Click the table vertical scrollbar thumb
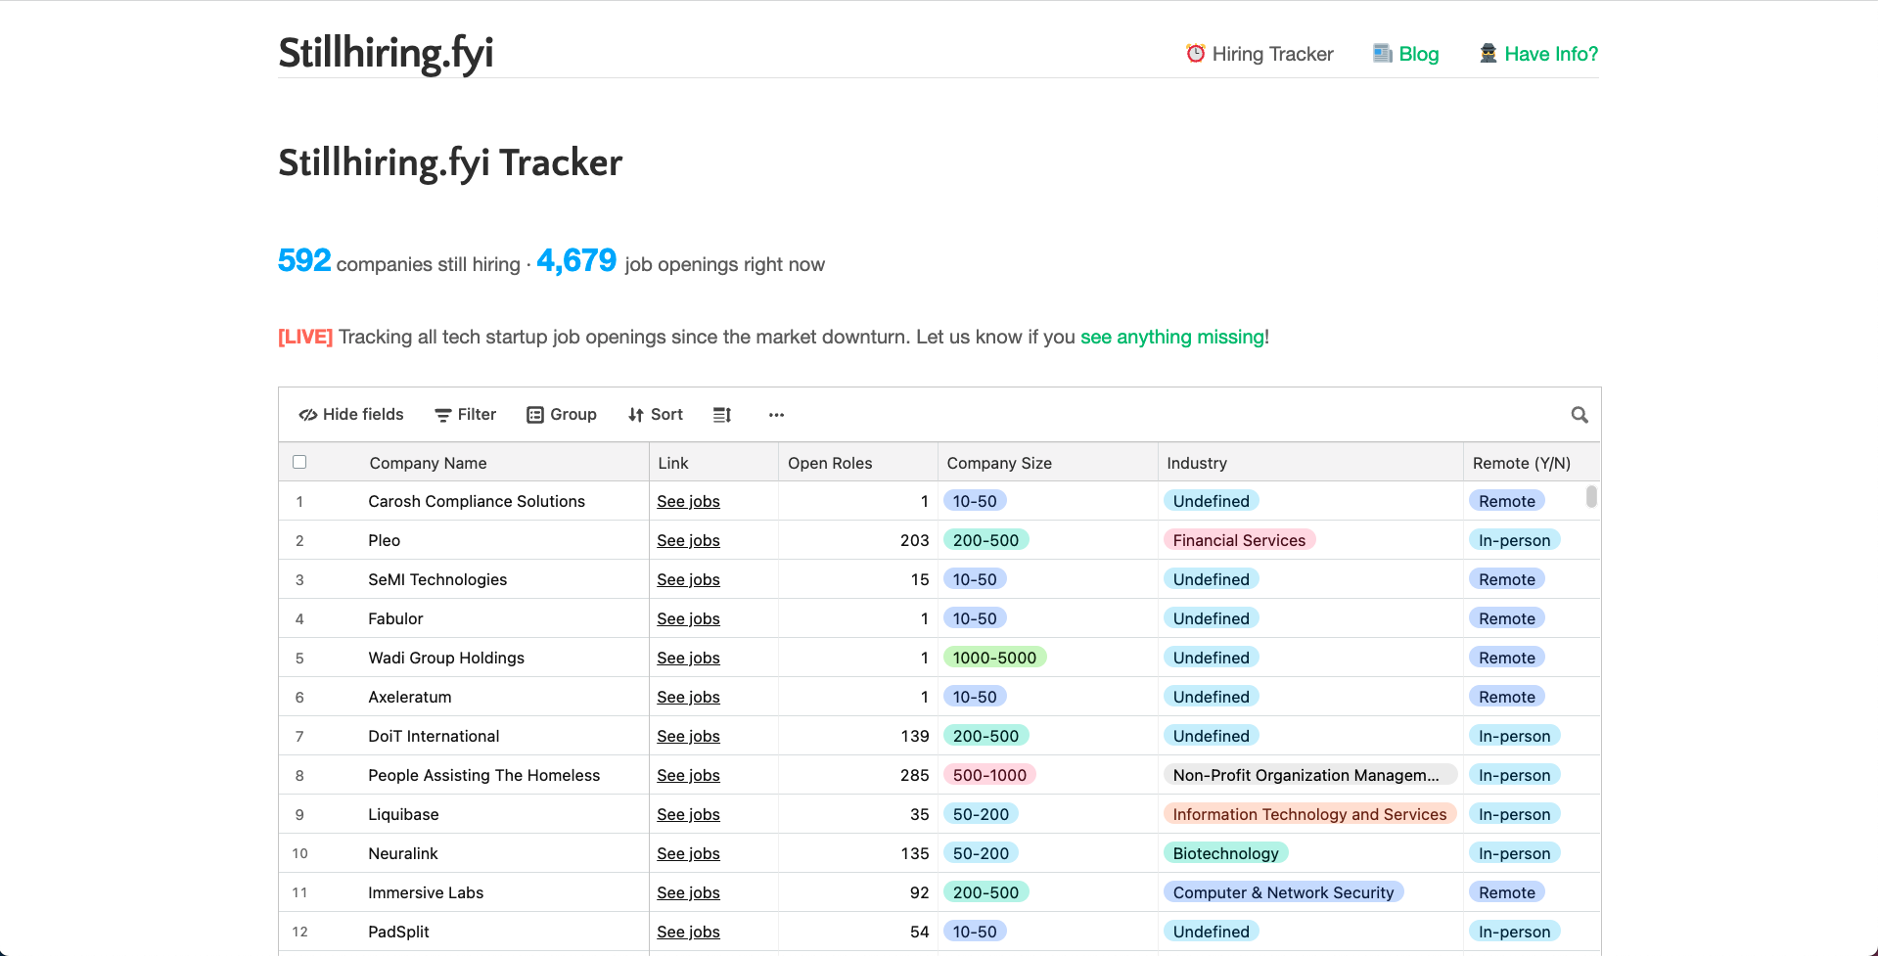Viewport: 1878px width, 956px height. tap(1591, 497)
